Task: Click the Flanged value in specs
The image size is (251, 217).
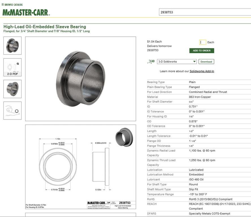Action: click(x=194, y=87)
